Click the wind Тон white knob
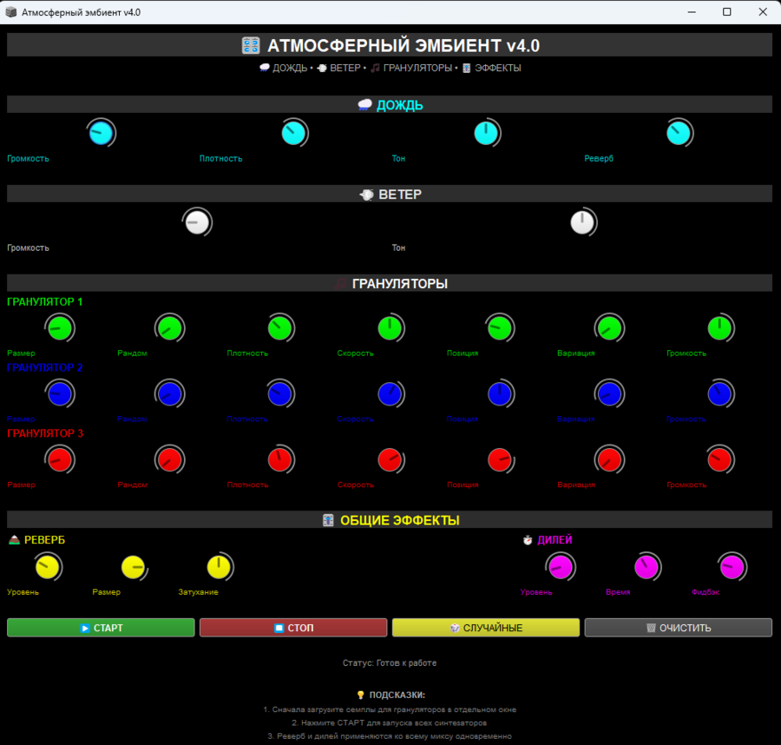Image resolution: width=781 pixels, height=745 pixels. tap(582, 222)
